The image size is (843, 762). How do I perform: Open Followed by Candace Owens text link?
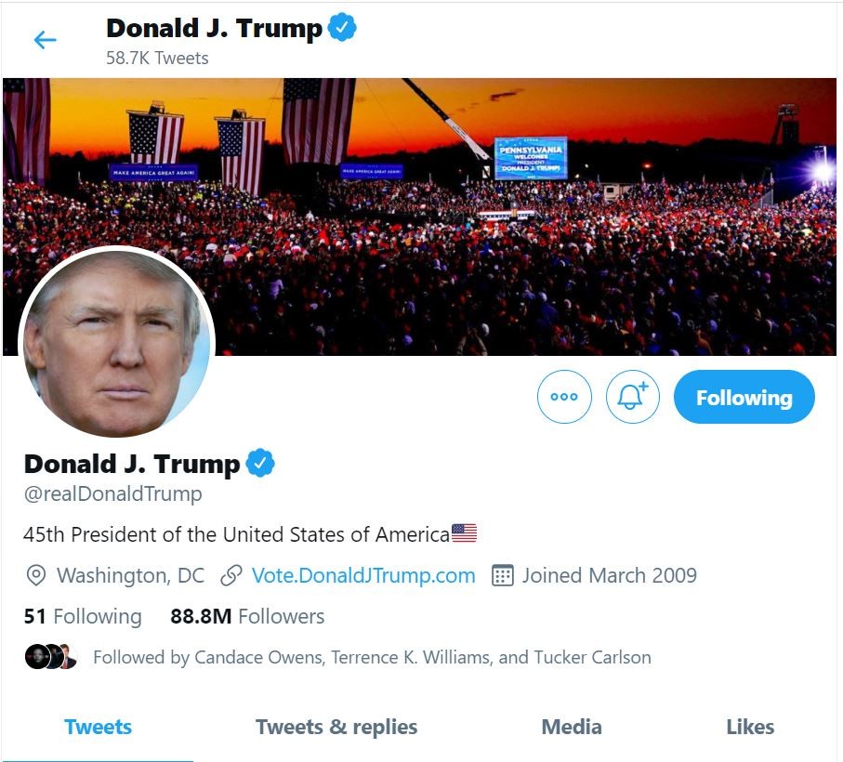(372, 657)
